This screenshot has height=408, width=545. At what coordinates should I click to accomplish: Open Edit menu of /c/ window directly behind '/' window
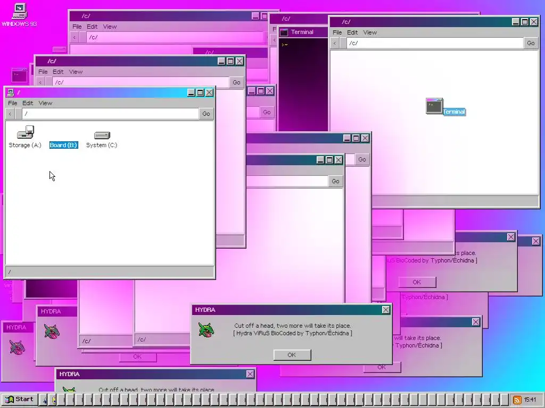[x=58, y=72]
